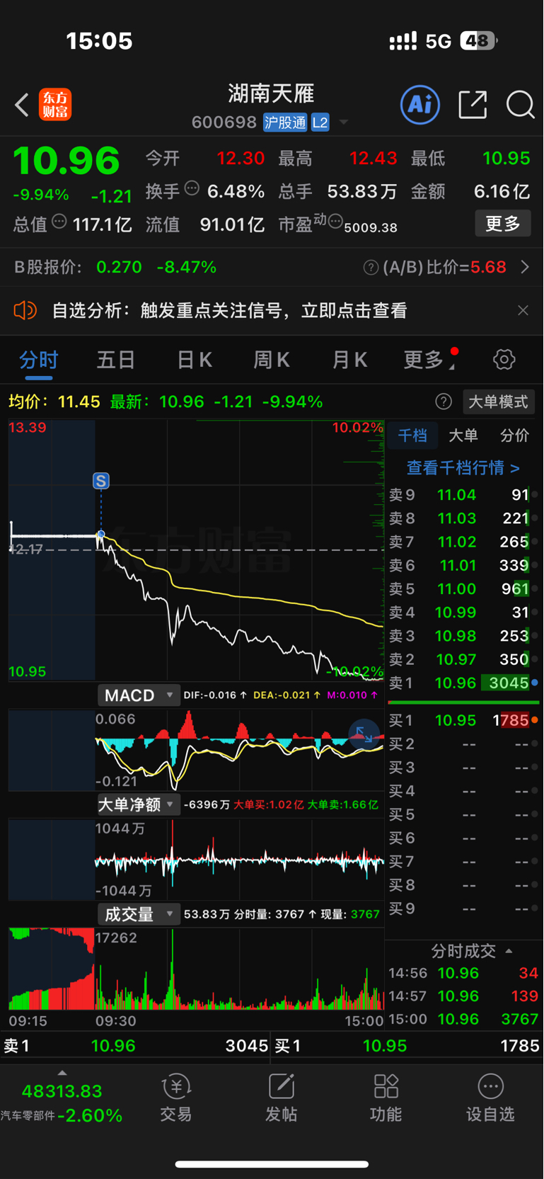Select the 大单 order tab
544x1179 pixels.
[x=463, y=435]
